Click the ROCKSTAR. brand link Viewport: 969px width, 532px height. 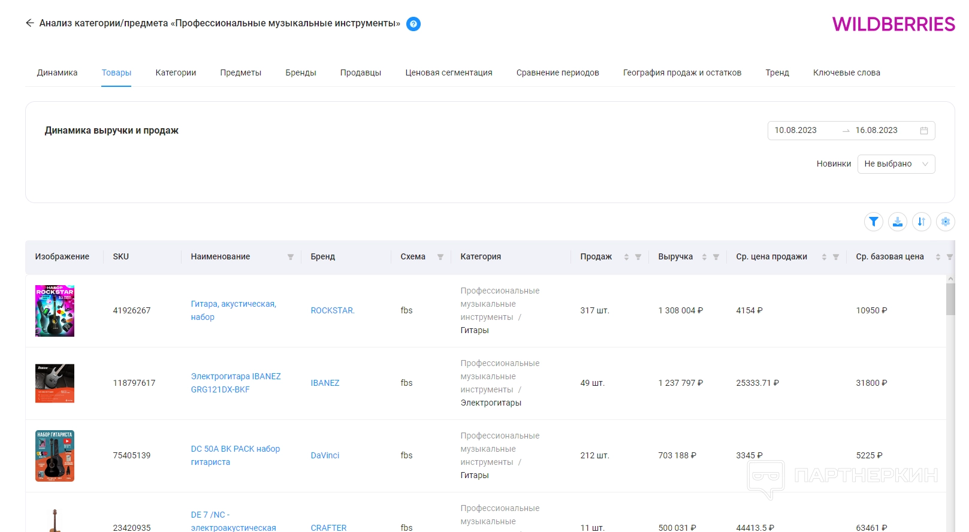click(x=333, y=310)
